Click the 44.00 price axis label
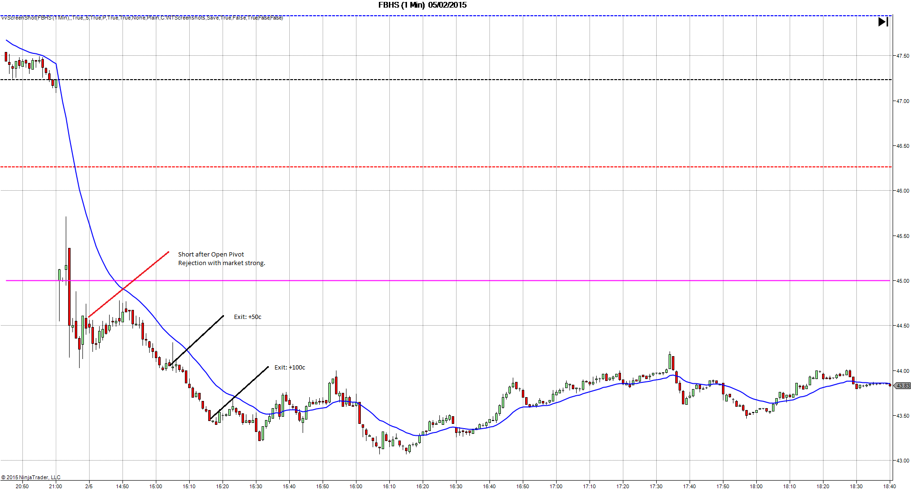The image size is (915, 493). 903,371
